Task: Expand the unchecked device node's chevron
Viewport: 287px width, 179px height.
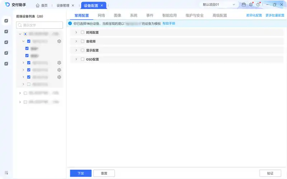Action: 23,84
